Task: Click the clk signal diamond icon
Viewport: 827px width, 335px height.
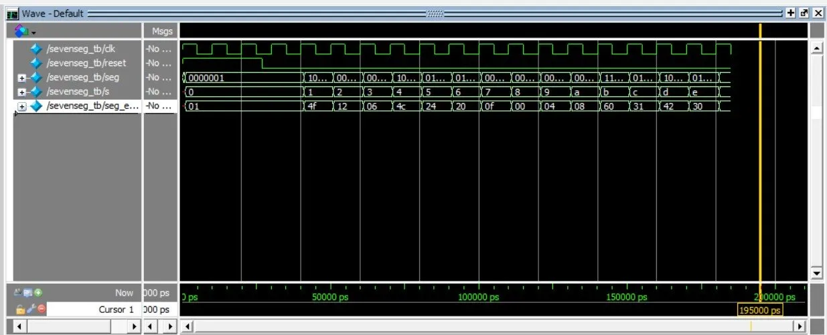Action: pos(37,49)
